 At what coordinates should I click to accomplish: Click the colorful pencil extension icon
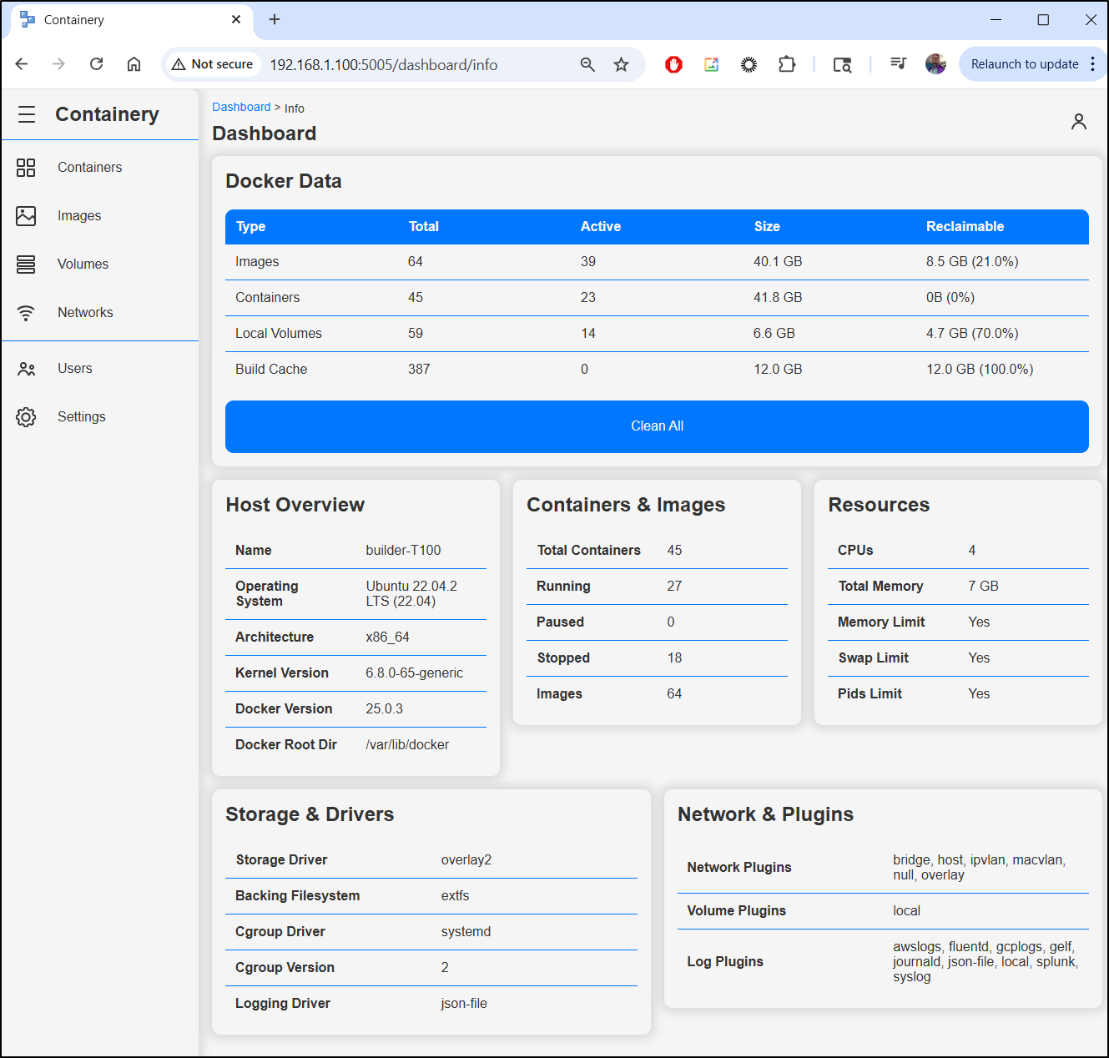711,64
